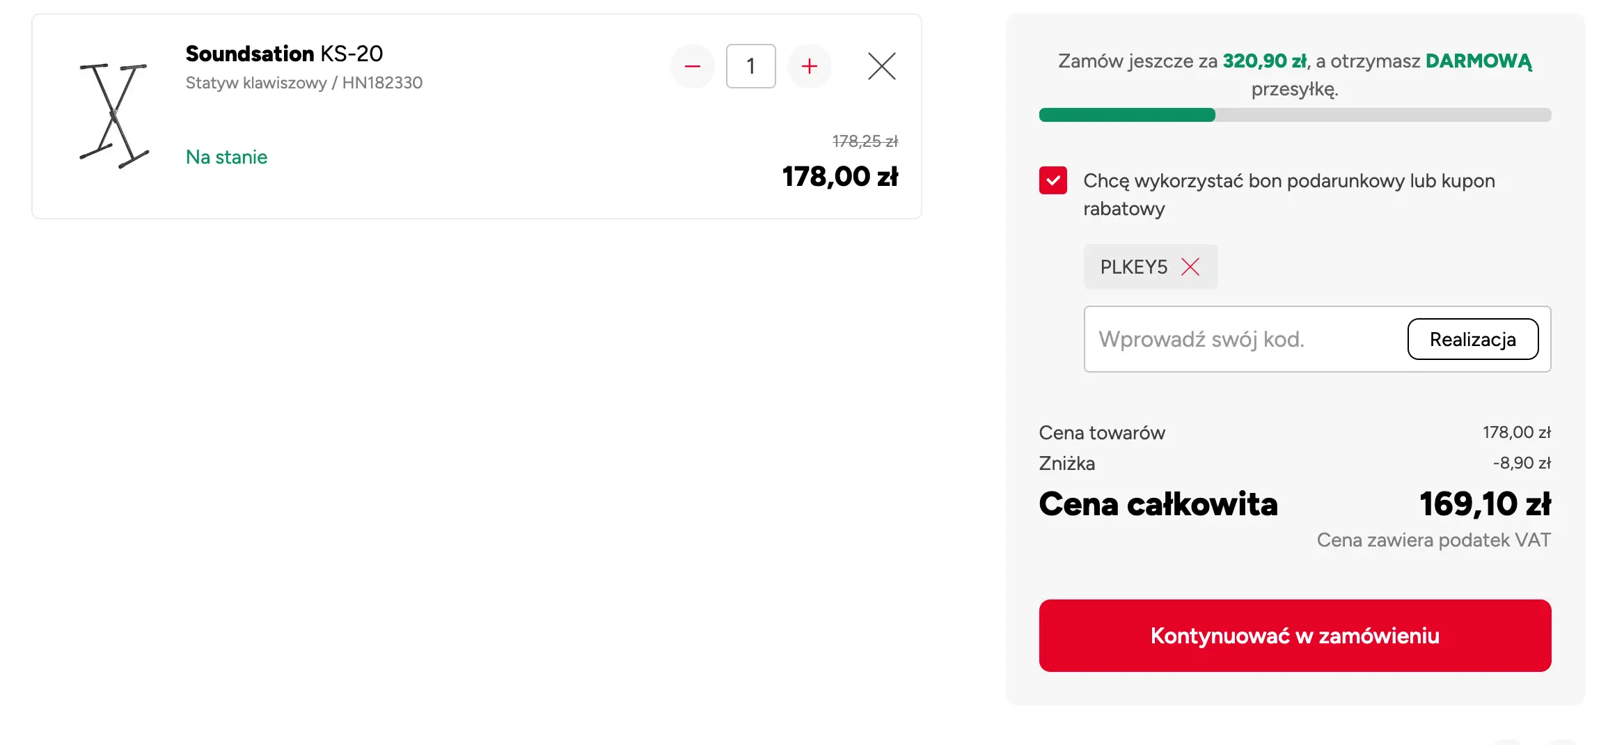Decrease quantity with the minus button
The image size is (1608, 745).
pos(692,67)
